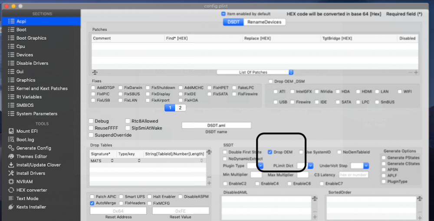Enable the FixUSB fix checkbox

click(x=93, y=100)
